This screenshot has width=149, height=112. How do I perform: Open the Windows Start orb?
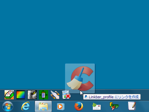(x=8, y=106)
